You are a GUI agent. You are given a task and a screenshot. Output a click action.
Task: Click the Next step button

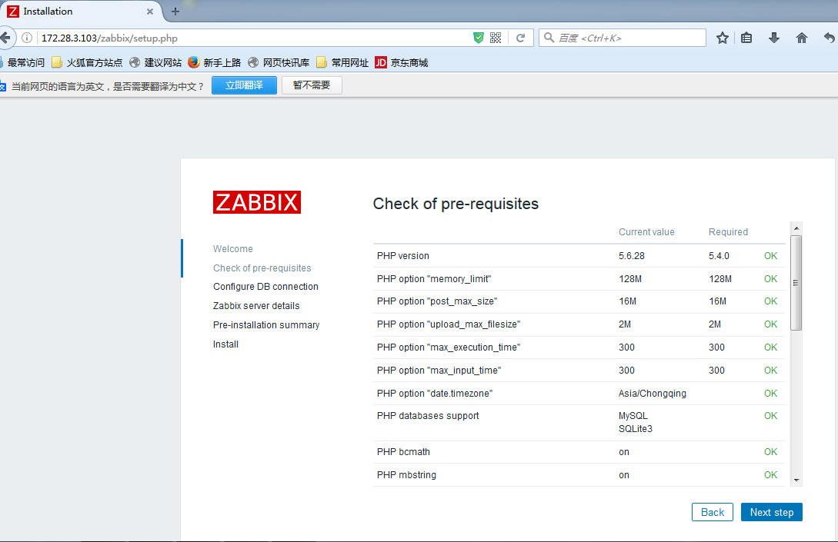pyautogui.click(x=771, y=512)
